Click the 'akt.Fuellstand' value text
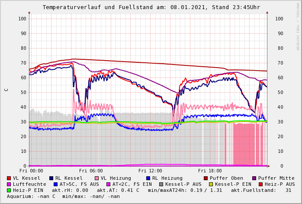The height and width of the screenshot is (204, 302). (x=266, y=190)
